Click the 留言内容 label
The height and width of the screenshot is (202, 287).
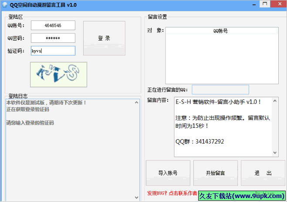[158, 100]
